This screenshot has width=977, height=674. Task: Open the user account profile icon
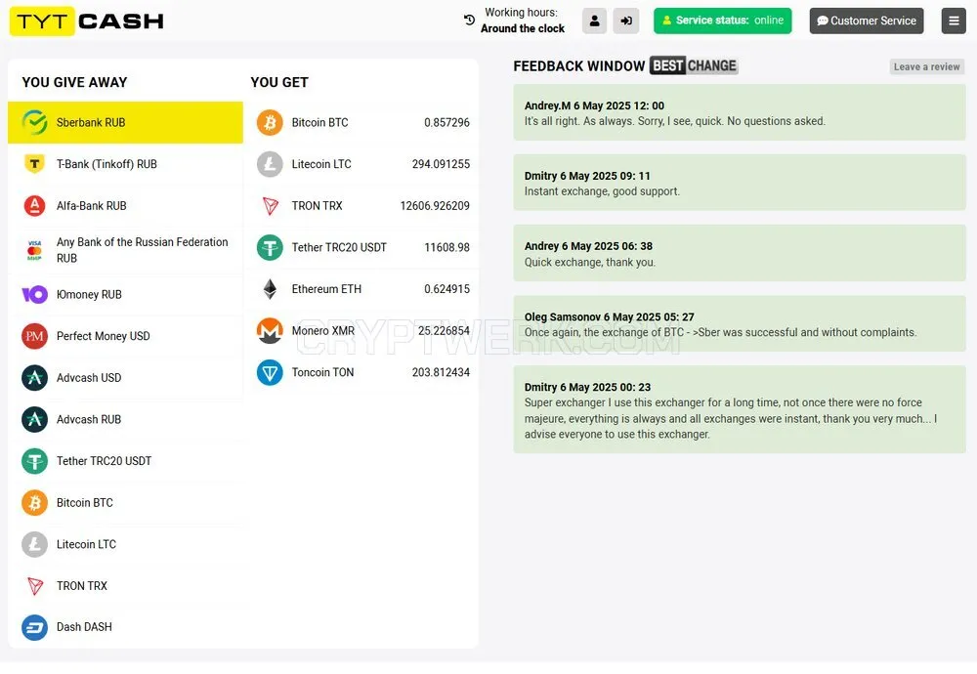click(594, 21)
